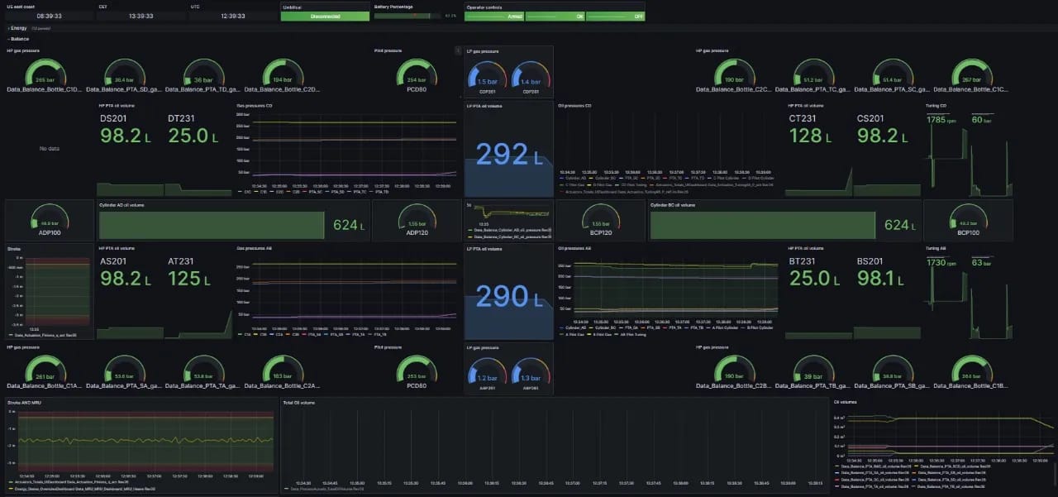Image resolution: width=1058 pixels, height=497 pixels.
Task: Click the 292 L LP PTA oil volume stat
Action: 508,154
